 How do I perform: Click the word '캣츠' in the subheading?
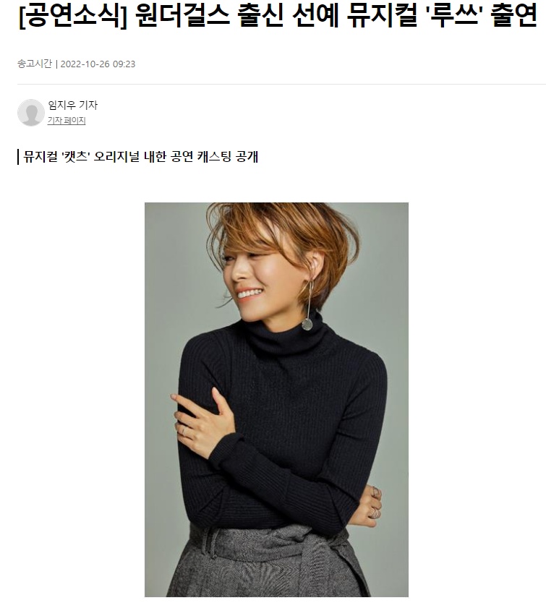(x=76, y=157)
